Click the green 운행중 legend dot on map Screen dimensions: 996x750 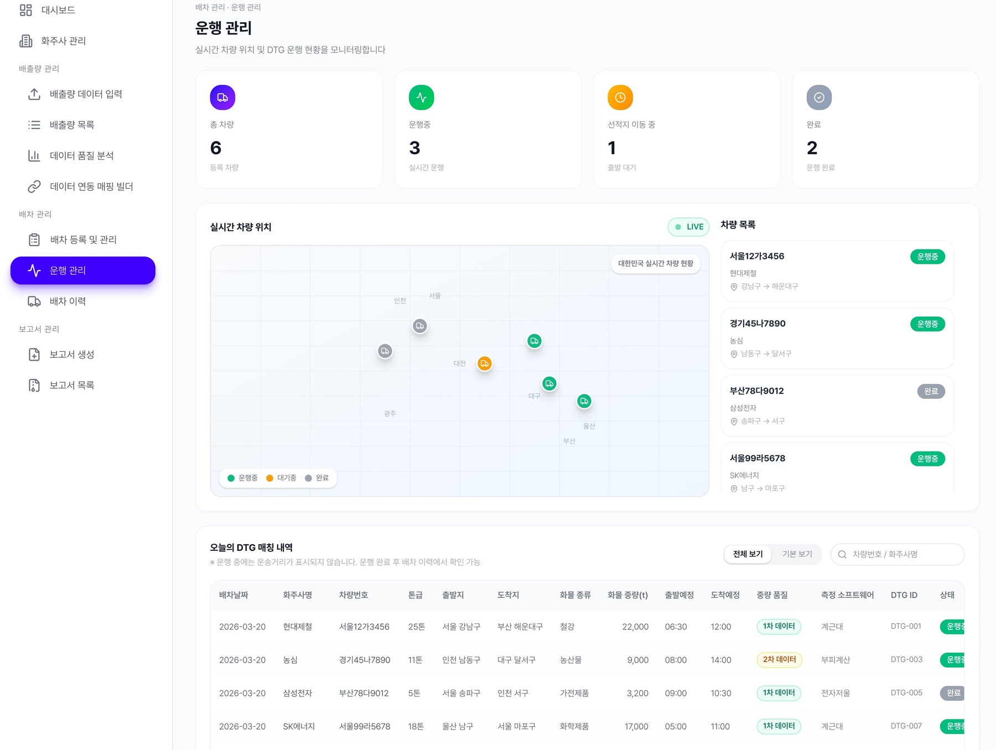click(231, 478)
